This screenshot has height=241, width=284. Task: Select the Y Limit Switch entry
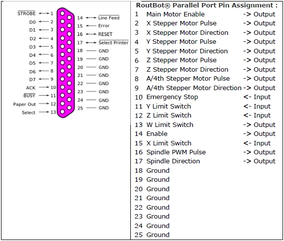(169, 106)
